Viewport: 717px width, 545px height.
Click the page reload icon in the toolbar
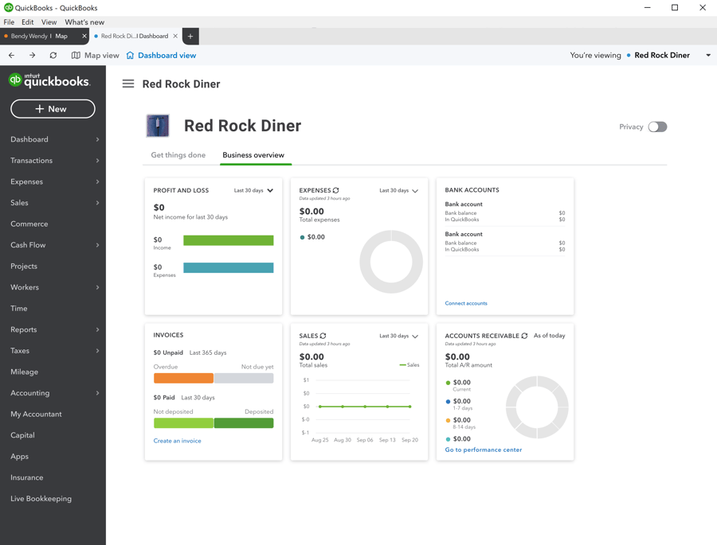point(54,55)
